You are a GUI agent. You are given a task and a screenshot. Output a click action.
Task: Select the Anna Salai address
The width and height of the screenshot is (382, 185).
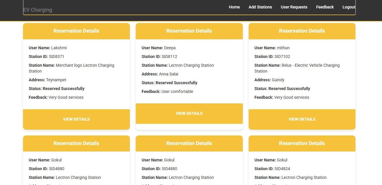coord(168,74)
